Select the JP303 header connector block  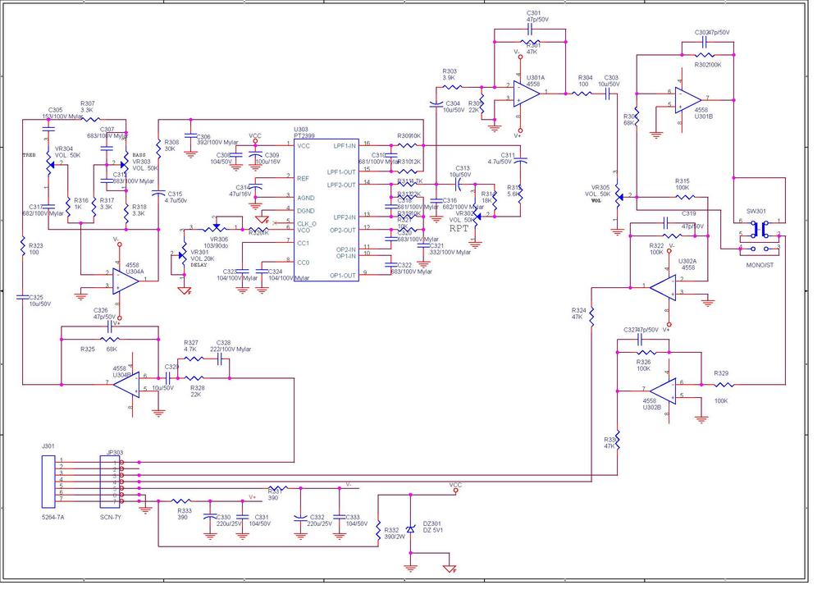[x=110, y=482]
